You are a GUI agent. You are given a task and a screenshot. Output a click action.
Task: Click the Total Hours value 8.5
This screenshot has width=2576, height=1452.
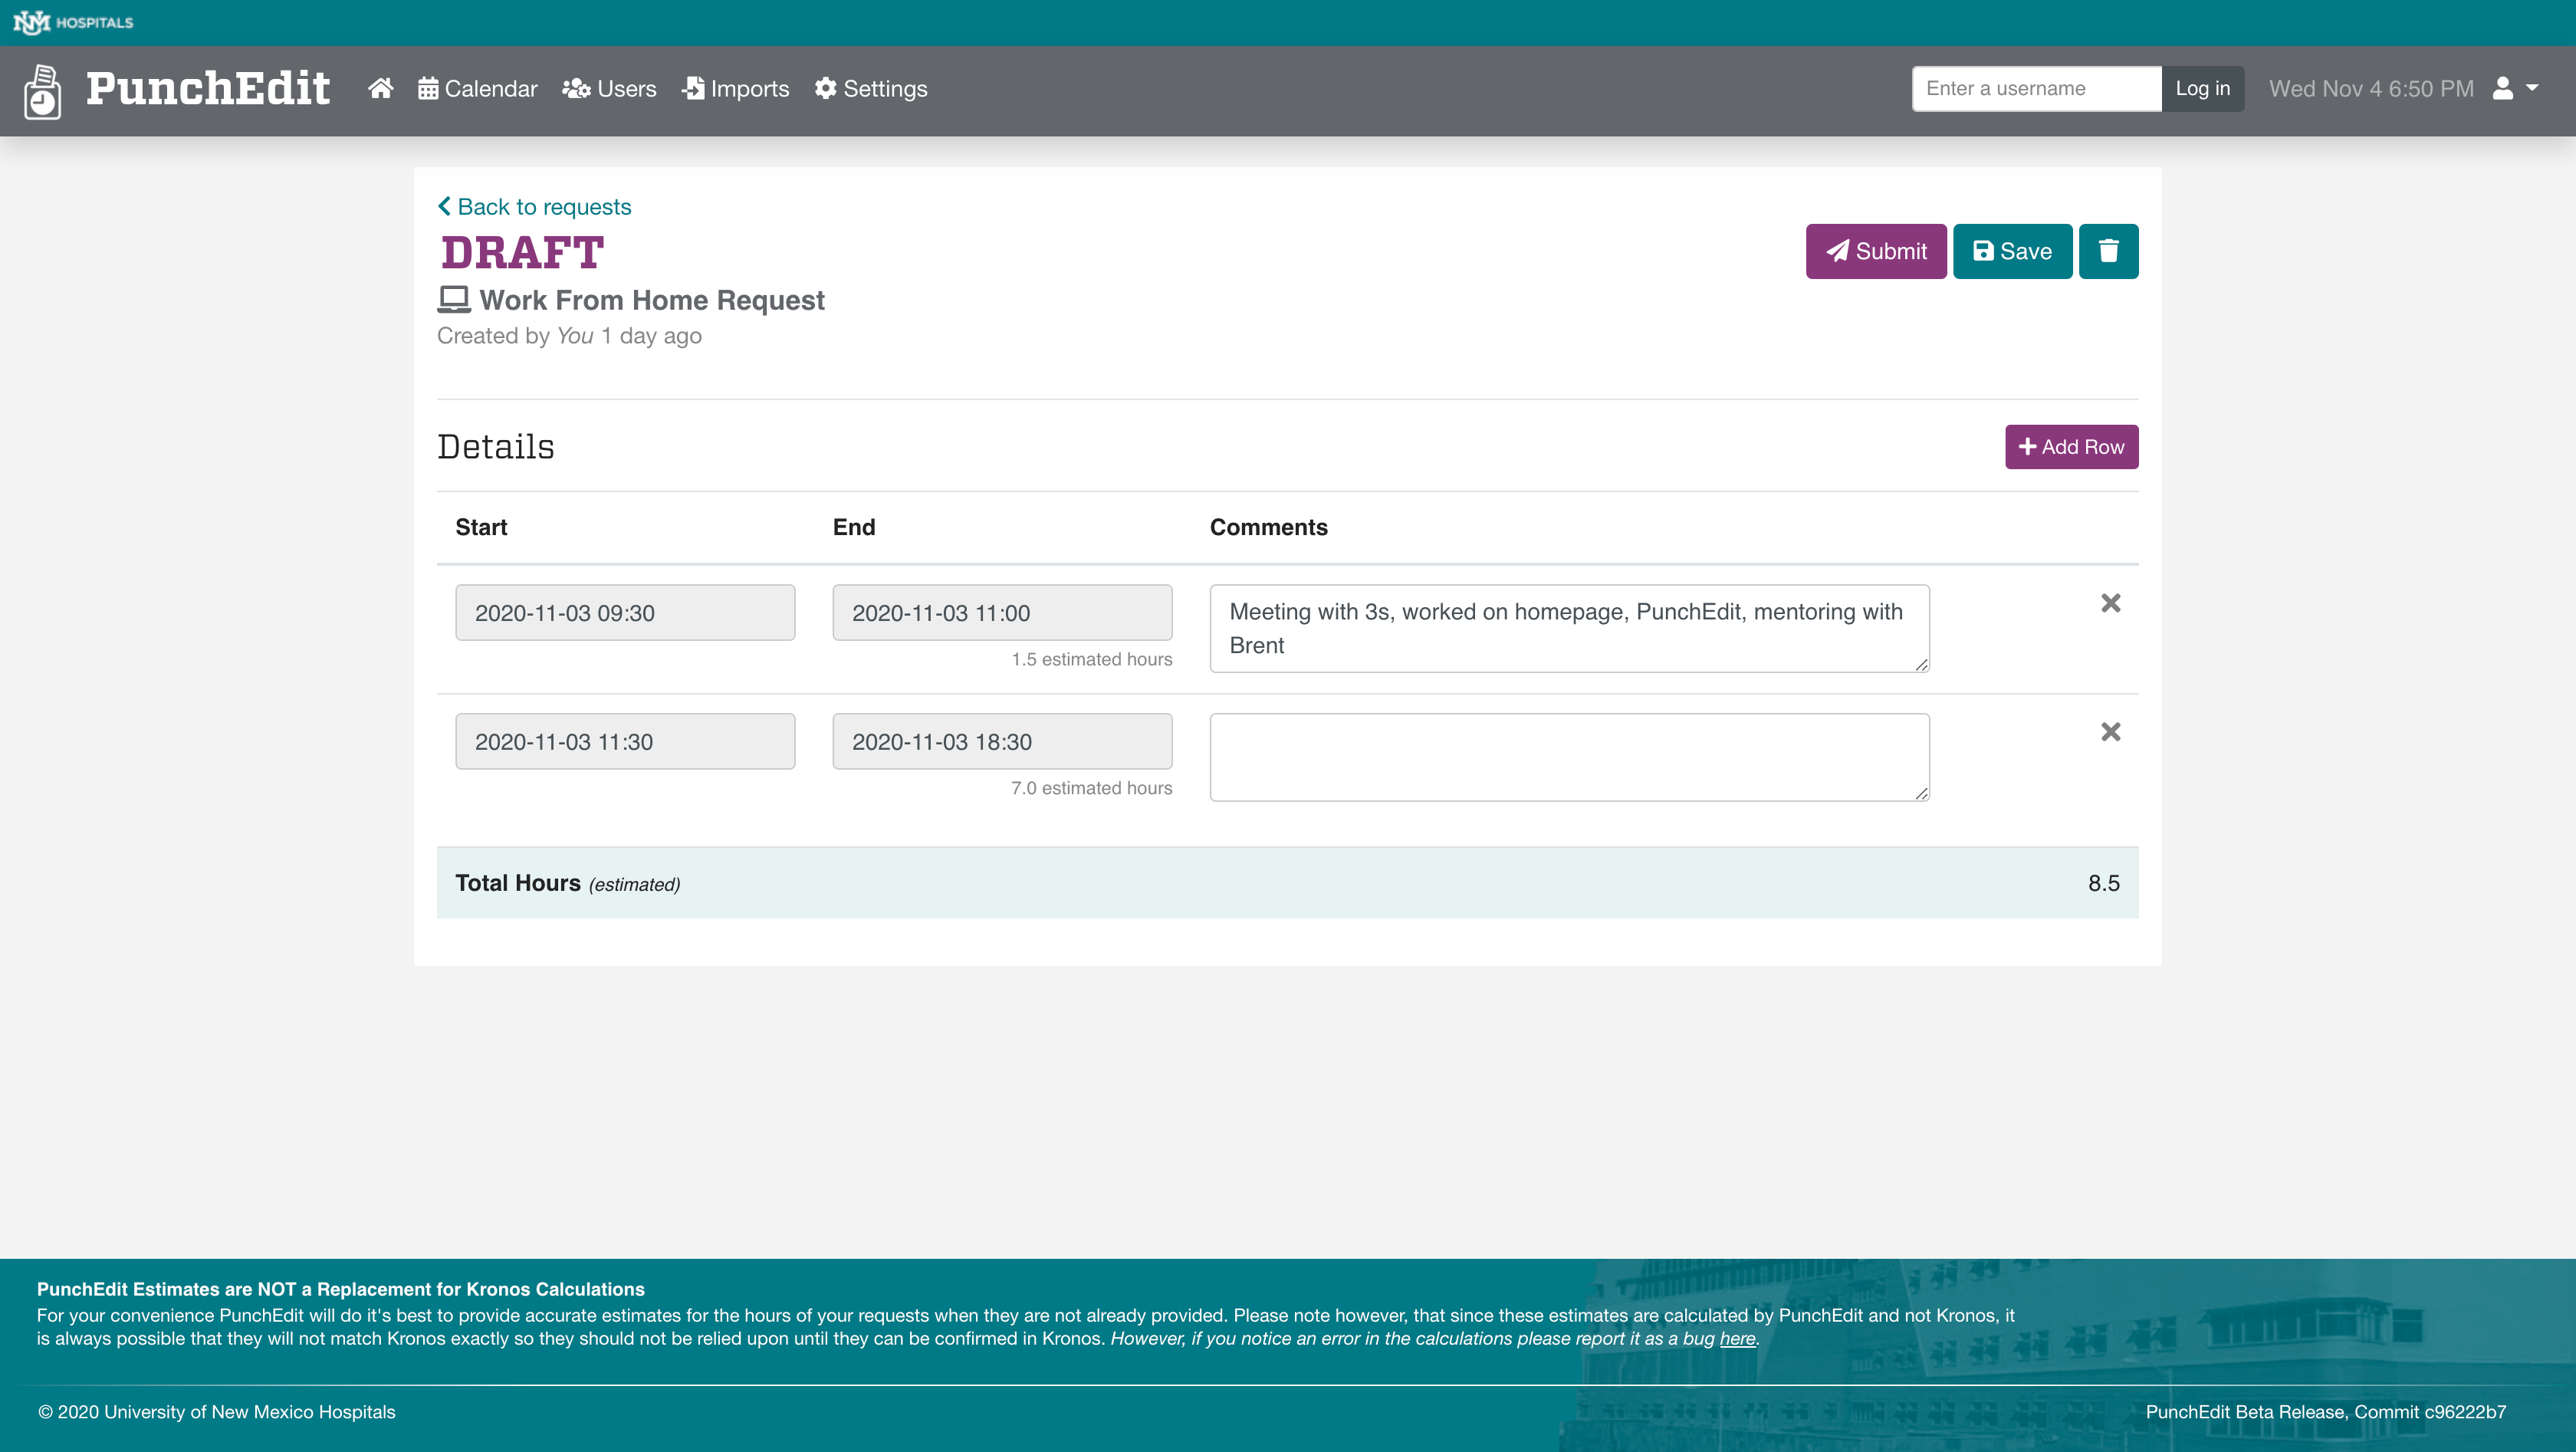(x=2103, y=883)
